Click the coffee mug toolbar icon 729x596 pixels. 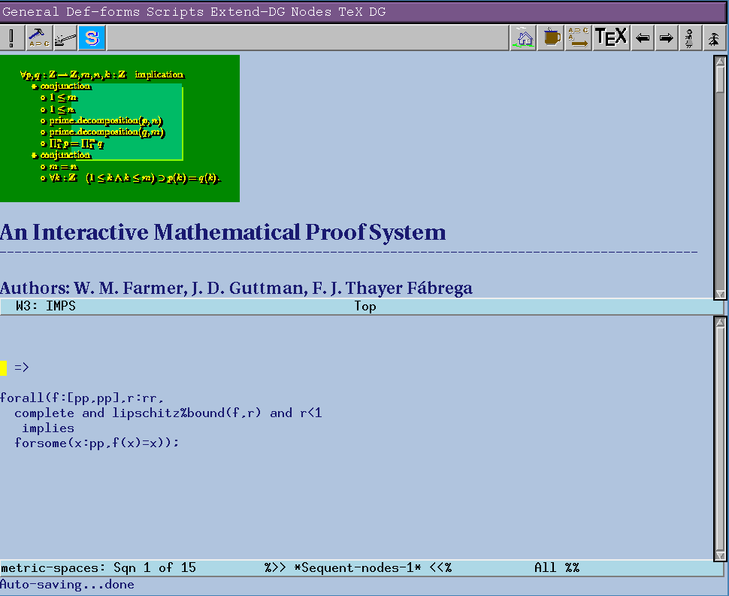pyautogui.click(x=552, y=38)
